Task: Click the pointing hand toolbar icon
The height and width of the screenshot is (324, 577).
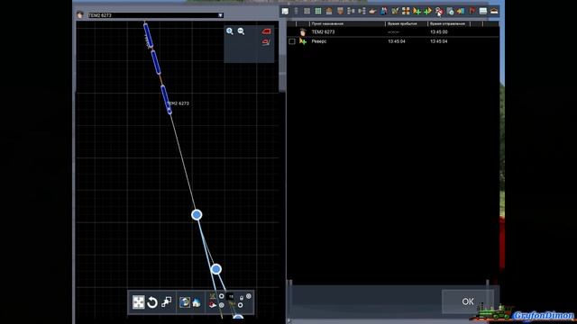Action: coord(372,12)
